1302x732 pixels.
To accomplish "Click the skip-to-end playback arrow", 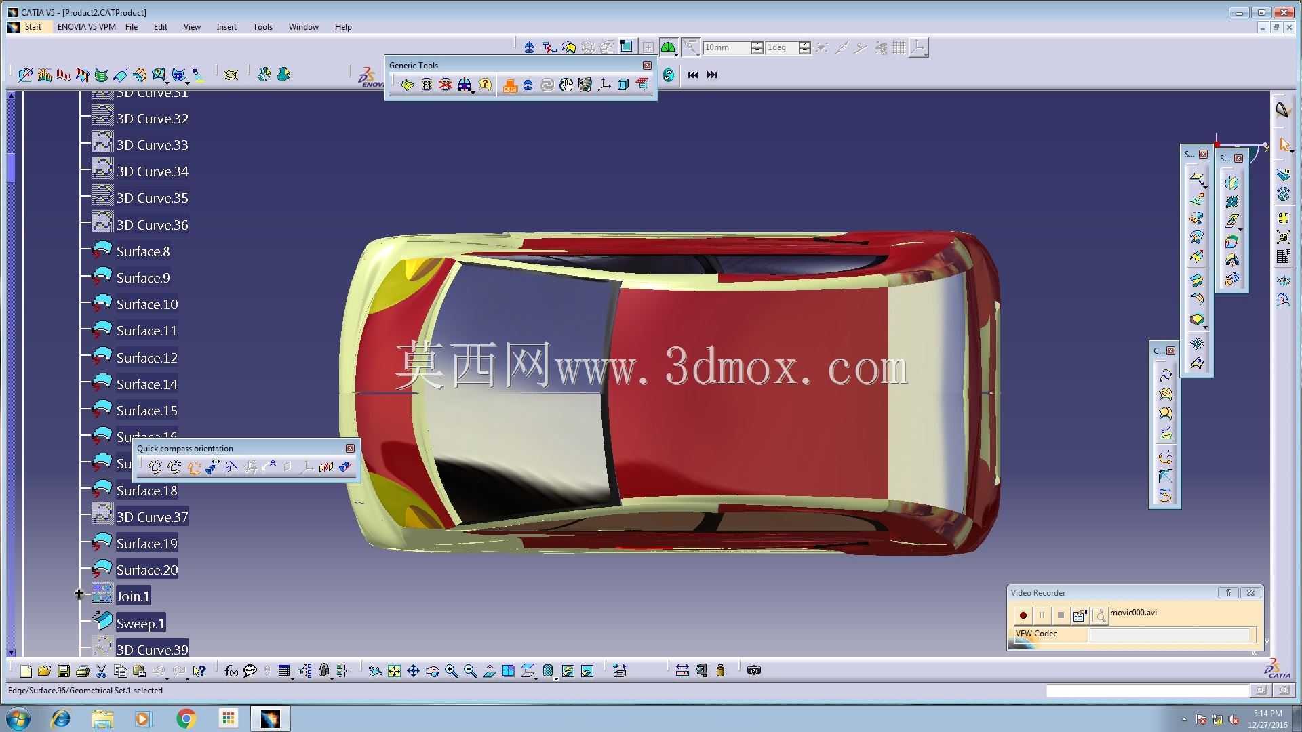I will 712,75.
